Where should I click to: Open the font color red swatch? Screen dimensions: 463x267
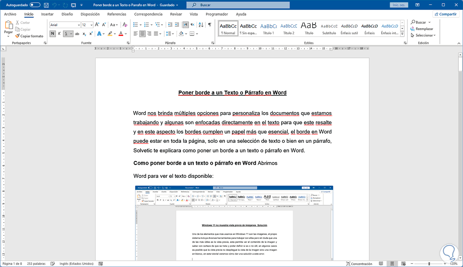pos(121,34)
